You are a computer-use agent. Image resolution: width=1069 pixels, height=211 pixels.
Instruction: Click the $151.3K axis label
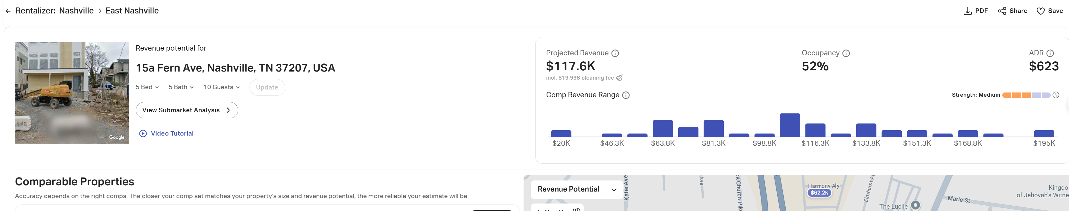(x=917, y=143)
